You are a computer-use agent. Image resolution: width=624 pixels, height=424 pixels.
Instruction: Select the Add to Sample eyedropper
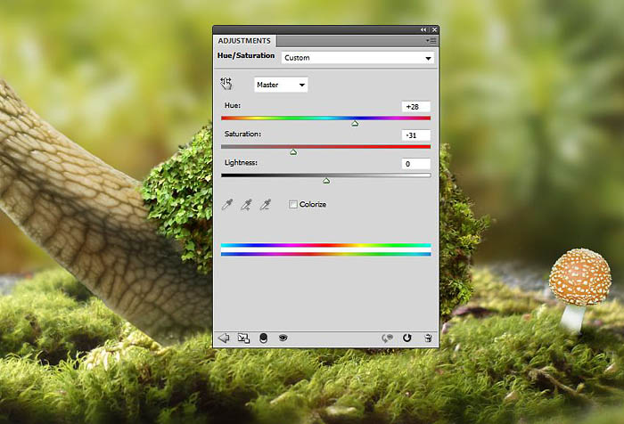click(x=246, y=205)
